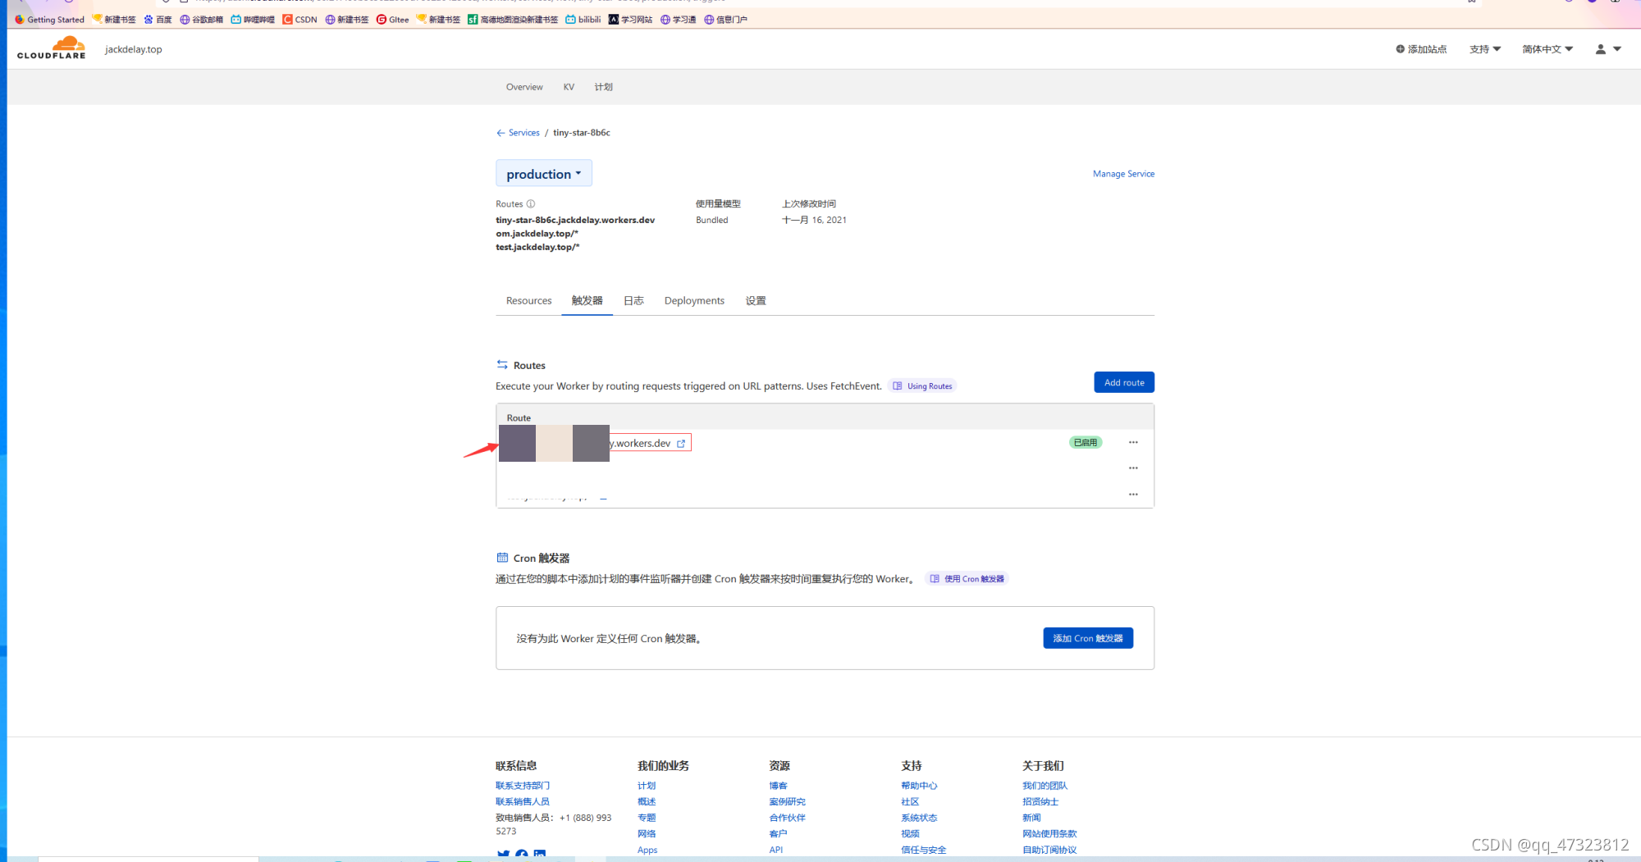Screen dimensions: 1641x862
Task: Click 添加站点 in the header
Action: click(1421, 49)
